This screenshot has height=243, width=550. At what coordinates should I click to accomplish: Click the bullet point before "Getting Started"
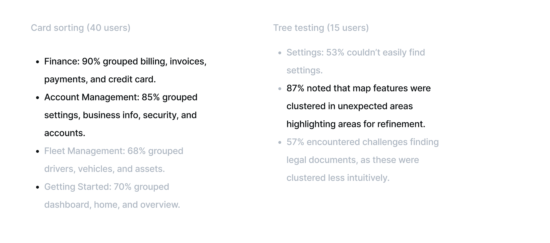(38, 187)
